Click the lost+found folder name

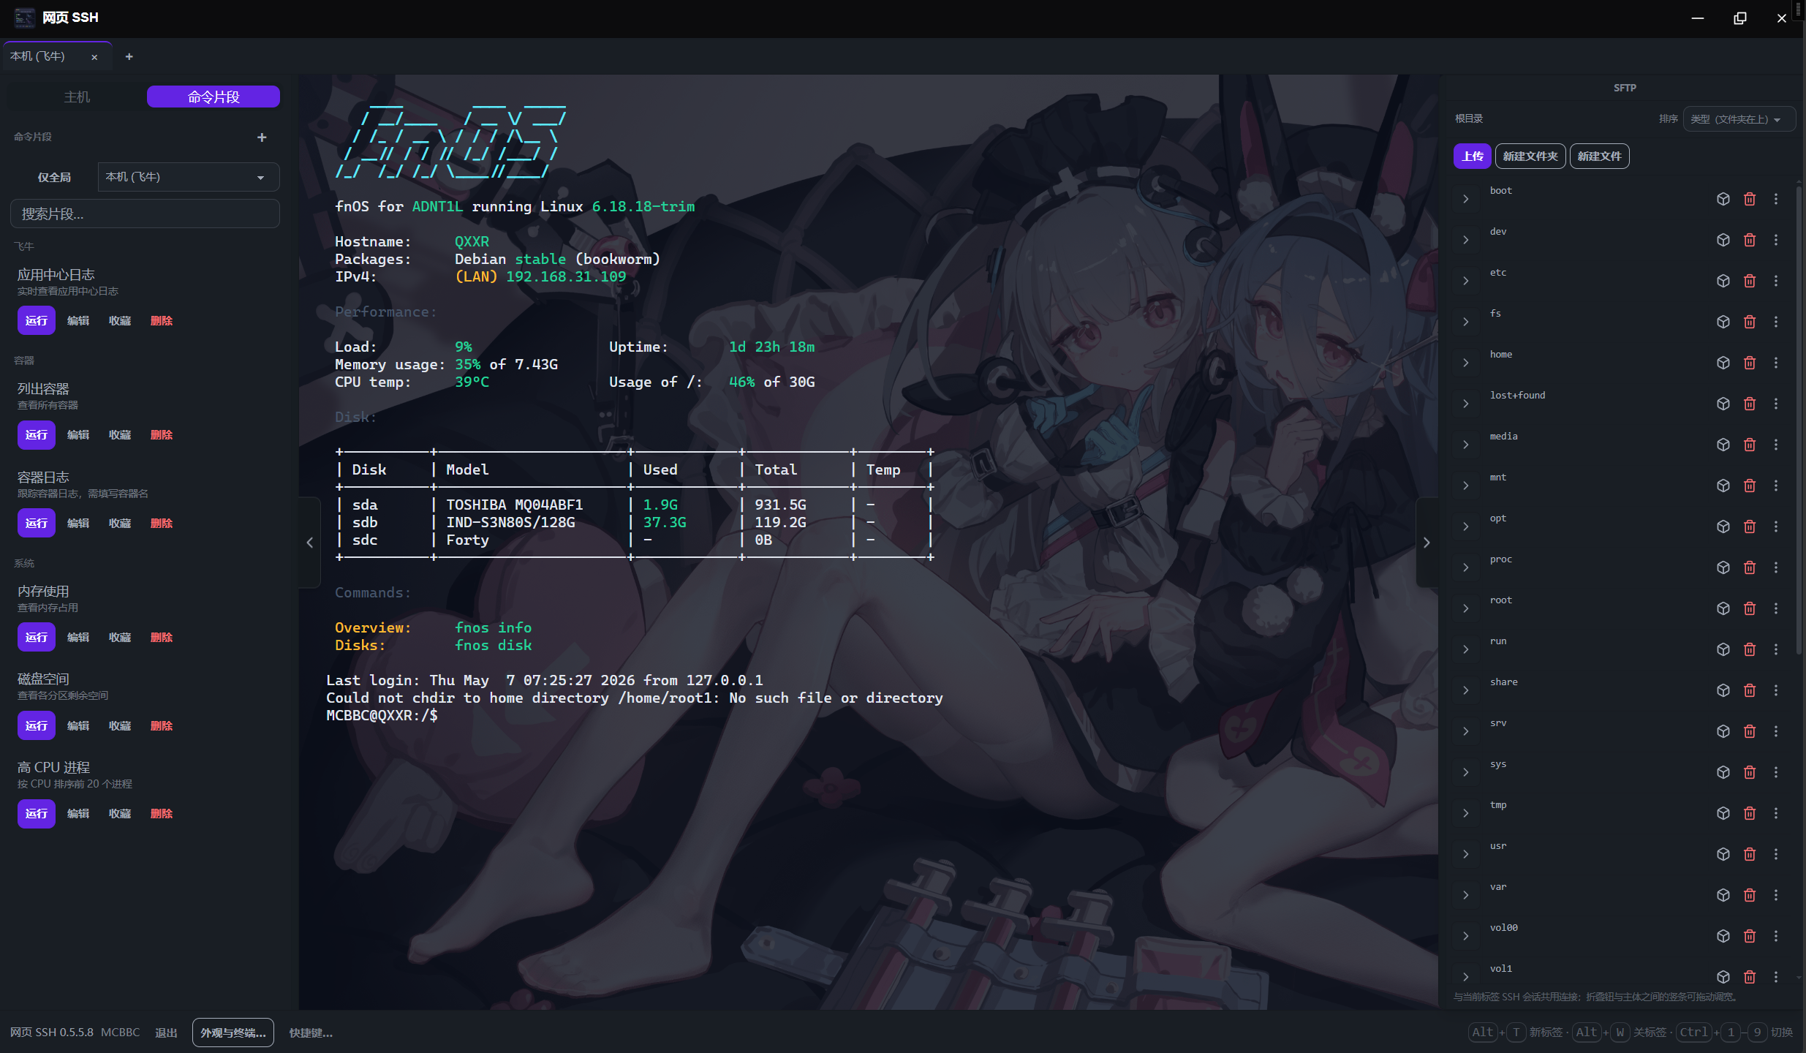point(1517,396)
